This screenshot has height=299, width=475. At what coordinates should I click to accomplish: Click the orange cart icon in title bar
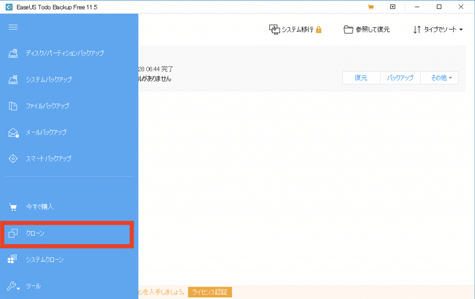pyautogui.click(x=371, y=7)
